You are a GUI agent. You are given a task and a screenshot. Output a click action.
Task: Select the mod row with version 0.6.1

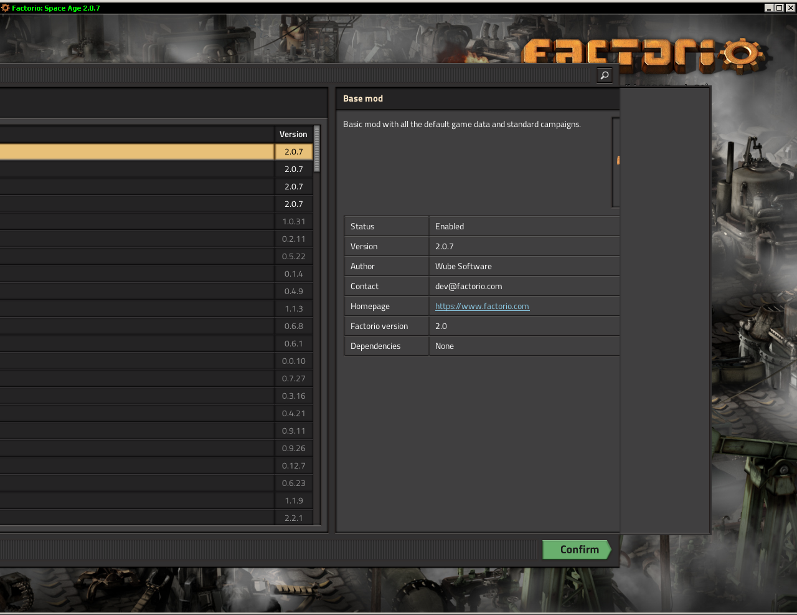coord(156,343)
